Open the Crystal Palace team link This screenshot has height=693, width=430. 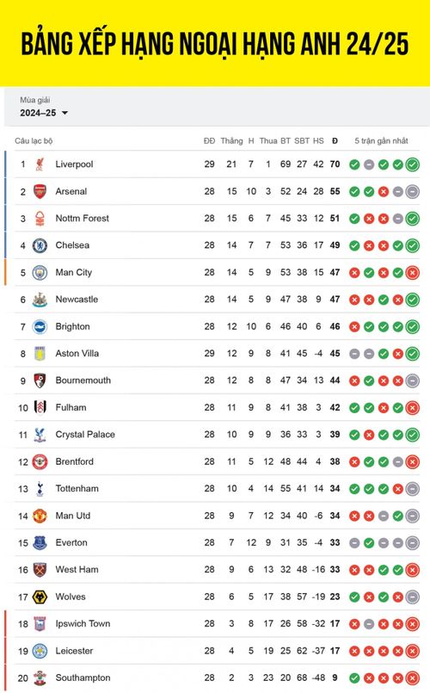point(85,435)
